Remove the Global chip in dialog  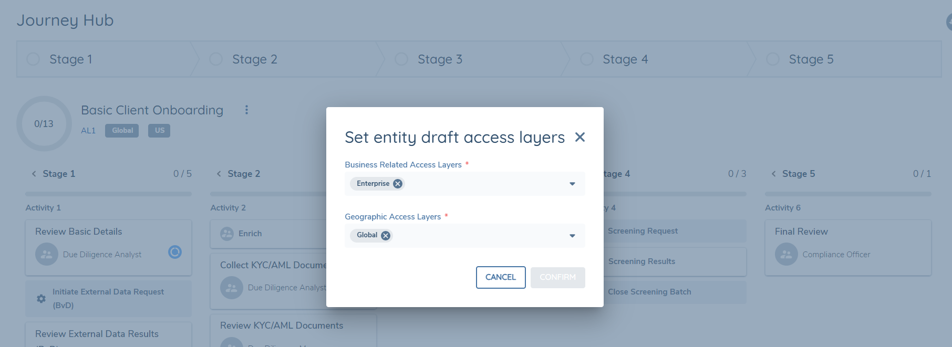[386, 236]
